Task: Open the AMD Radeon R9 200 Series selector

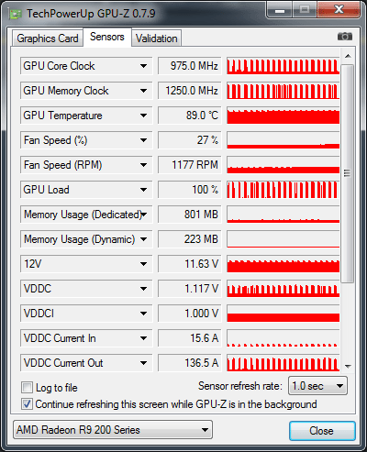Action: click(113, 430)
